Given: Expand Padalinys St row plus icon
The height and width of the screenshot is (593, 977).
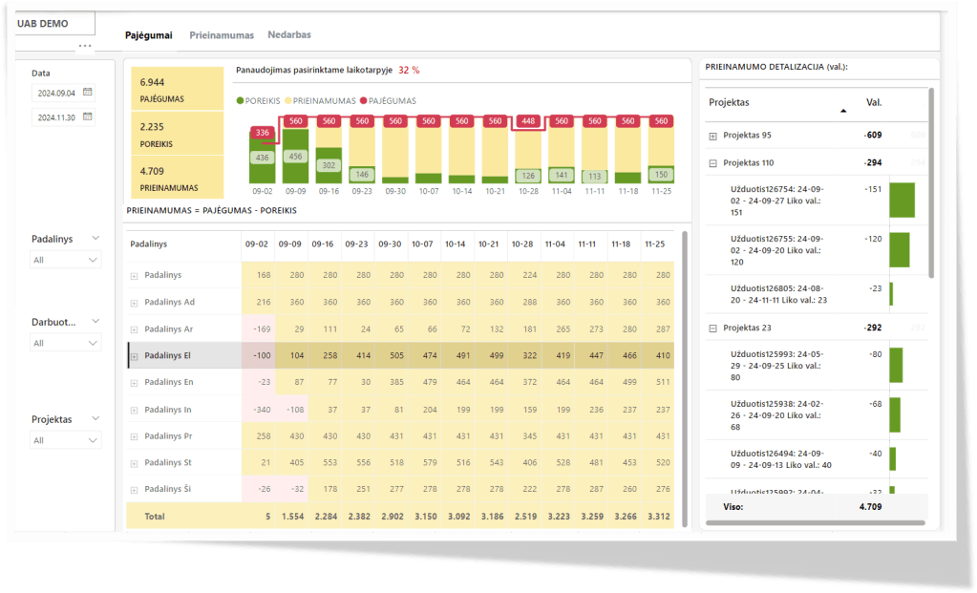Looking at the screenshot, I should click(x=134, y=463).
